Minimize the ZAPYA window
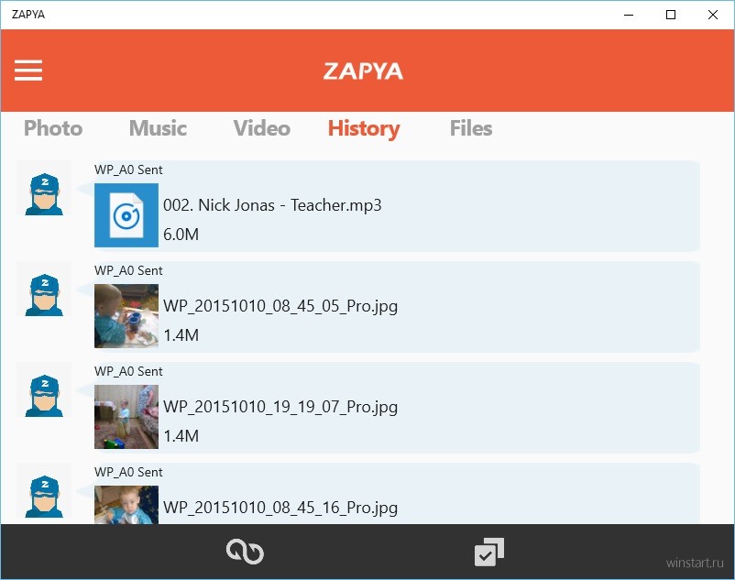Viewport: 735px width, 580px height. coord(629,15)
